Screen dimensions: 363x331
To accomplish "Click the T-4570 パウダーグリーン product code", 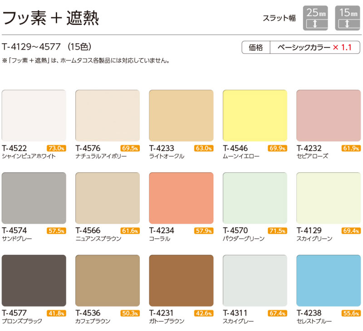I will [236, 231].
